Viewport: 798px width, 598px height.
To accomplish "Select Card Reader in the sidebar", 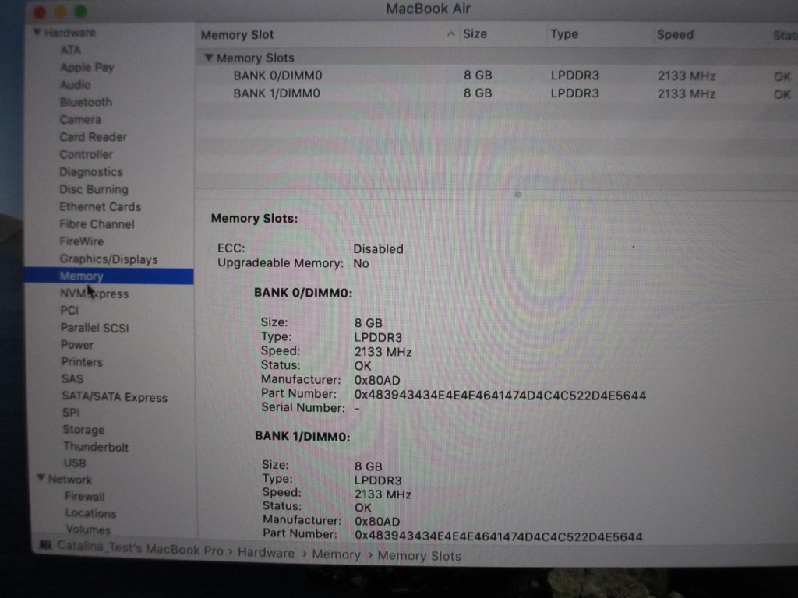I will (x=94, y=137).
